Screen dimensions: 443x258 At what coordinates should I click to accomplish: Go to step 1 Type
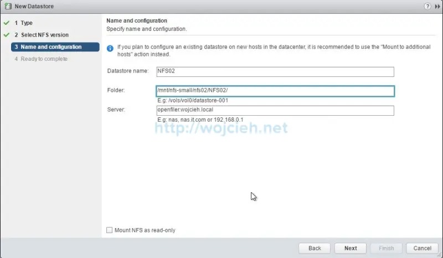(23, 23)
